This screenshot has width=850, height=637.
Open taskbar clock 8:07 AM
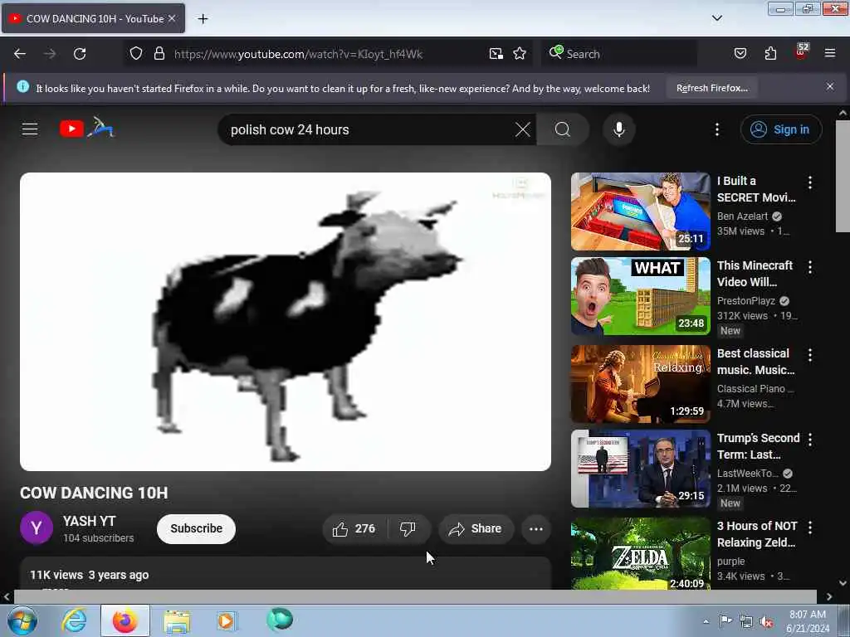click(808, 621)
